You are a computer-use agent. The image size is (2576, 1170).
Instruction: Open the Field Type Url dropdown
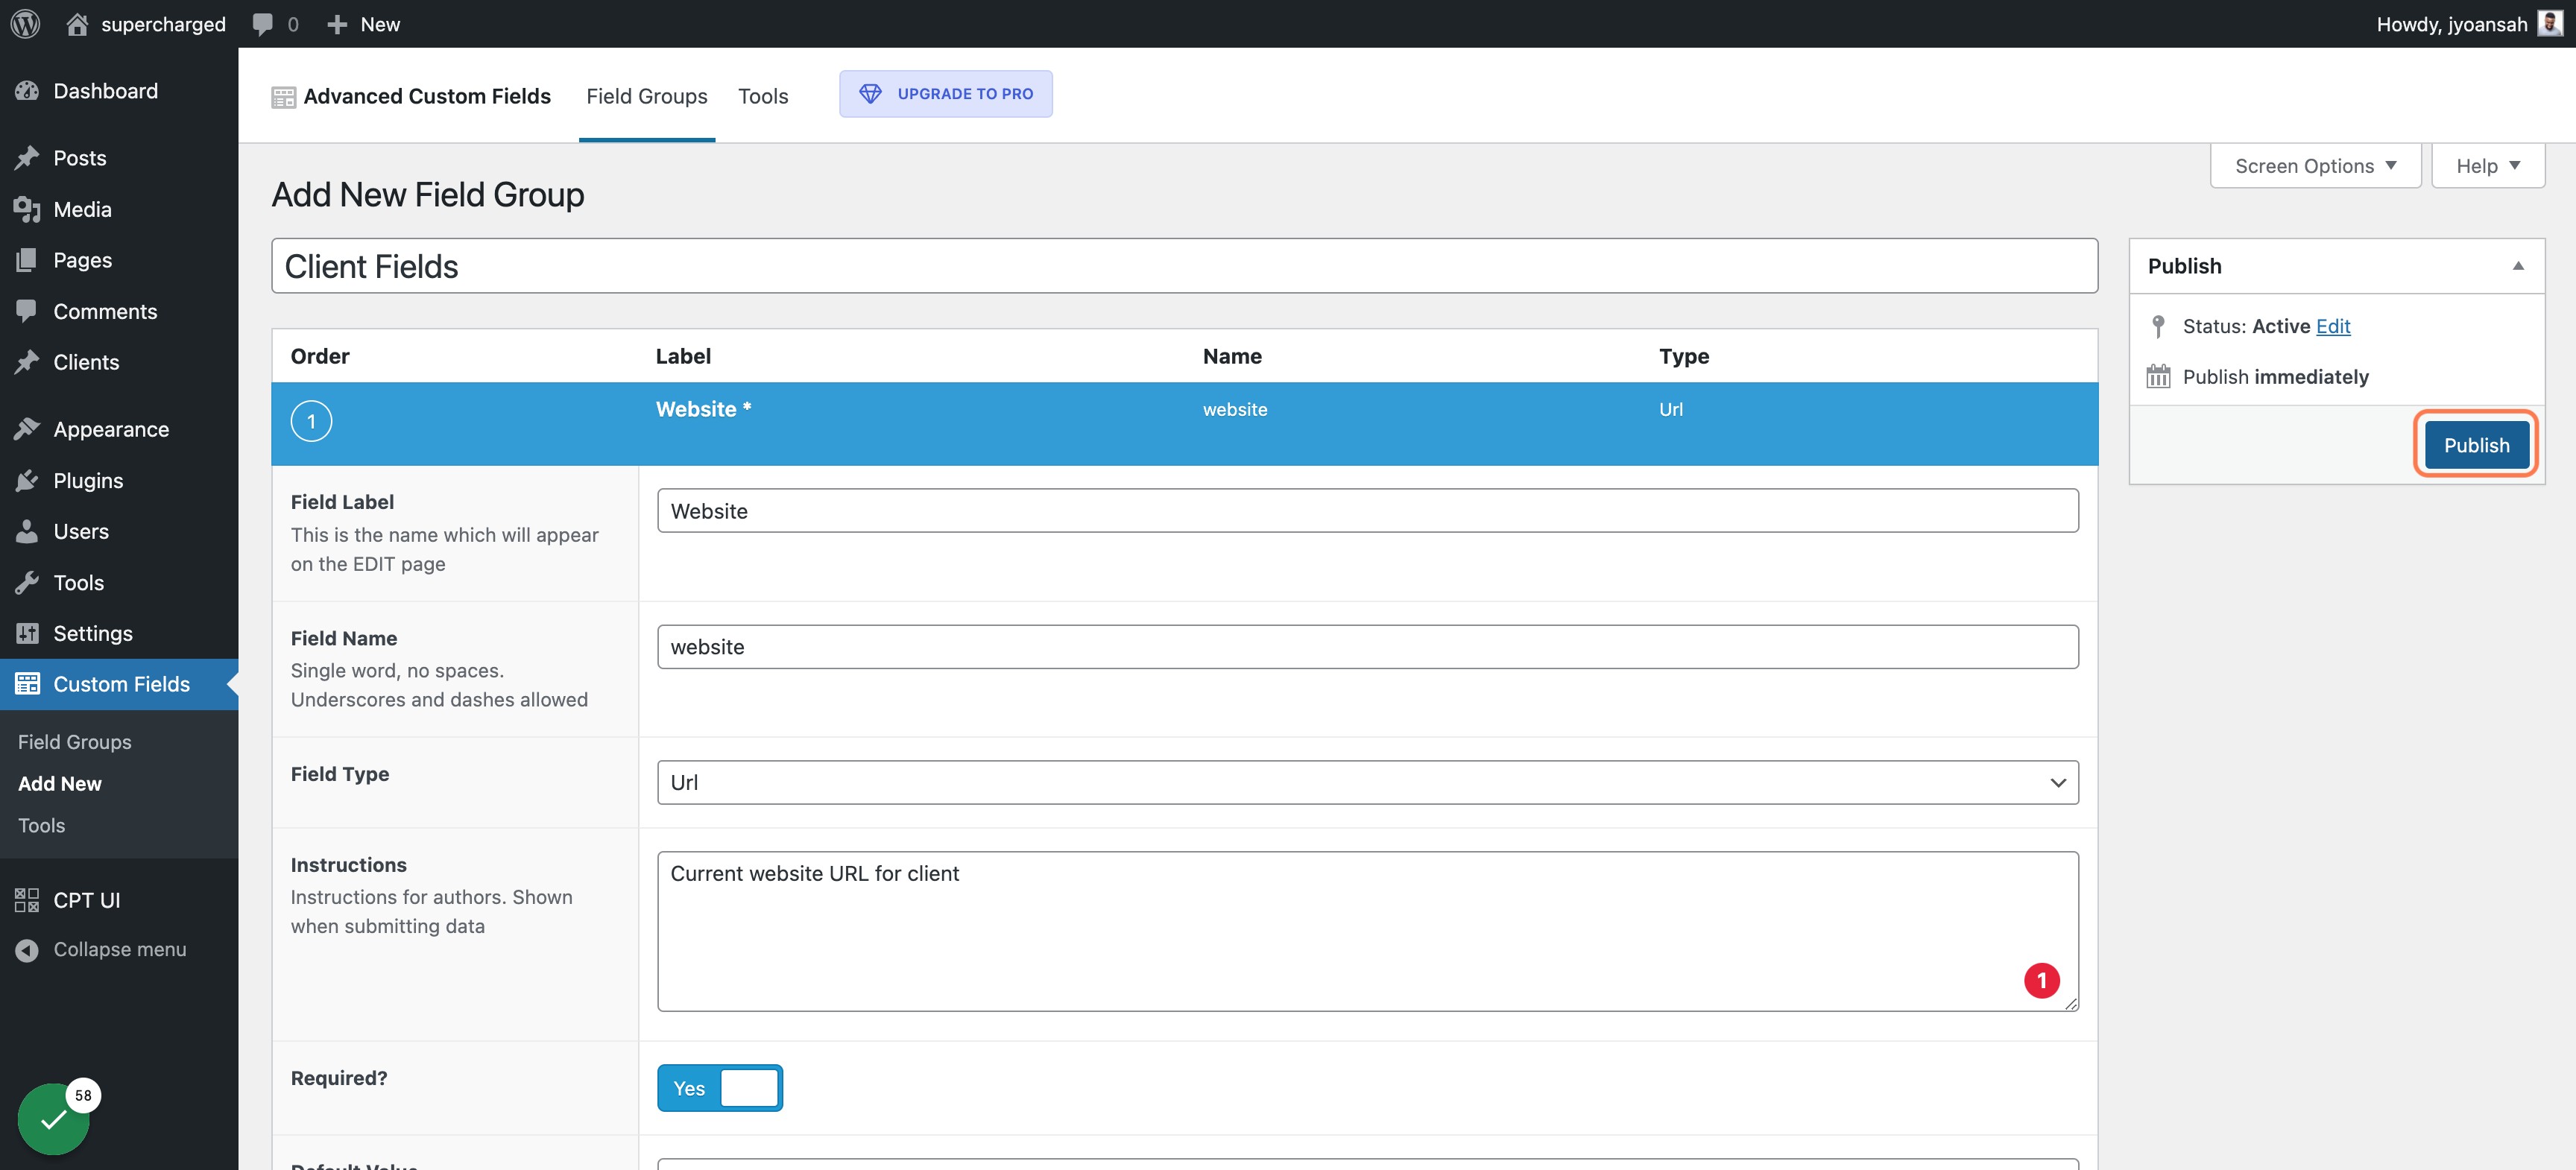click(1367, 782)
